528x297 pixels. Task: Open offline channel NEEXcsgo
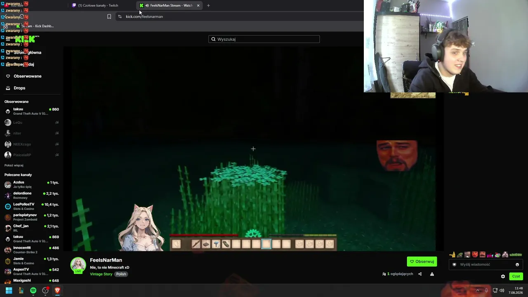pyautogui.click(x=31, y=144)
